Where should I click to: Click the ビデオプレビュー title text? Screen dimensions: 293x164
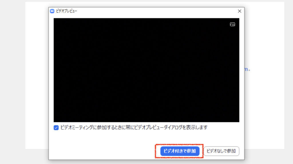click(x=67, y=11)
